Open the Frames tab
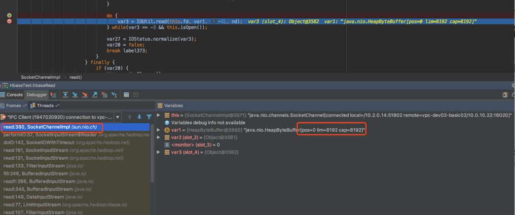This screenshot has width=515, height=215. pyautogui.click(x=14, y=105)
